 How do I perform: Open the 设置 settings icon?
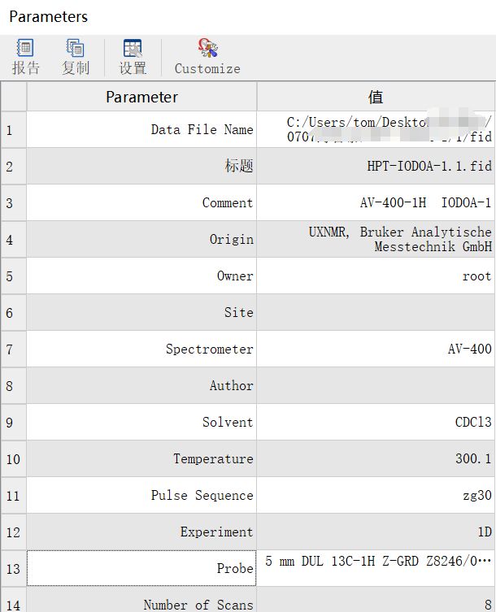tap(133, 57)
